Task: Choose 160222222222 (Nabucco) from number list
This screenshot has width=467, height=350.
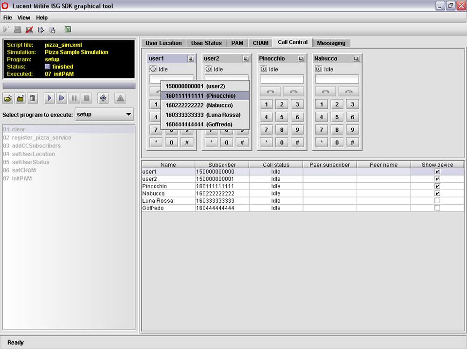Action: 205,105
